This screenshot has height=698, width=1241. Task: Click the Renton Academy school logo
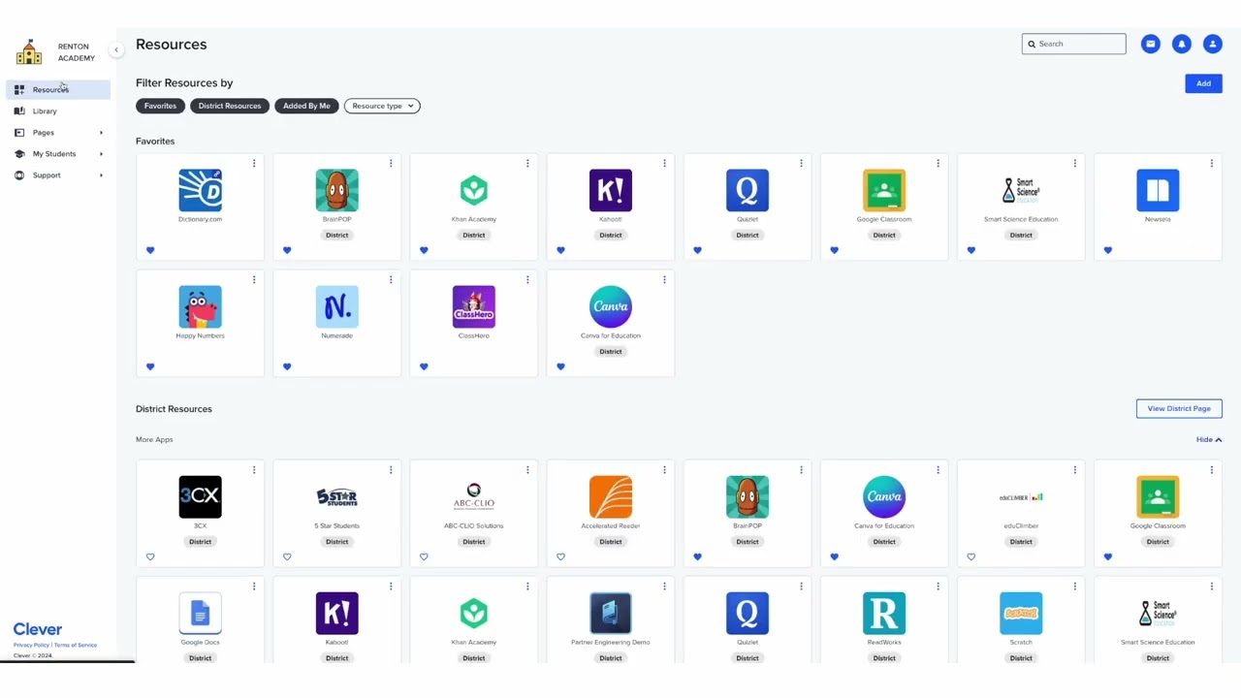coord(29,52)
